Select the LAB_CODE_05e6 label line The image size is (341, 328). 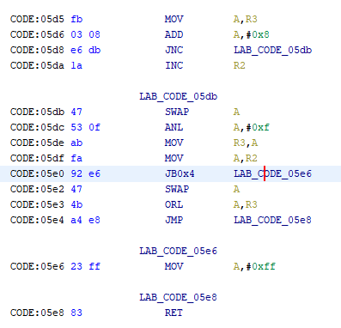(178, 251)
